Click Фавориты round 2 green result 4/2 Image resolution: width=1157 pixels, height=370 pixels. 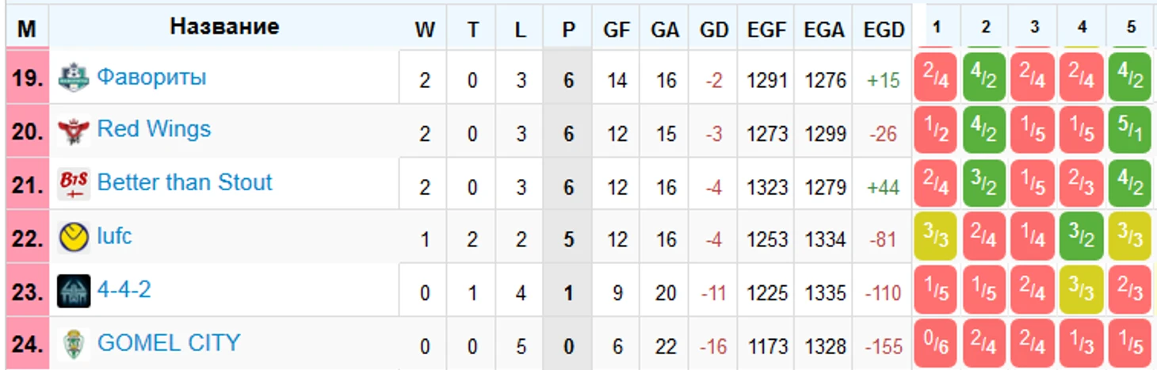[984, 78]
